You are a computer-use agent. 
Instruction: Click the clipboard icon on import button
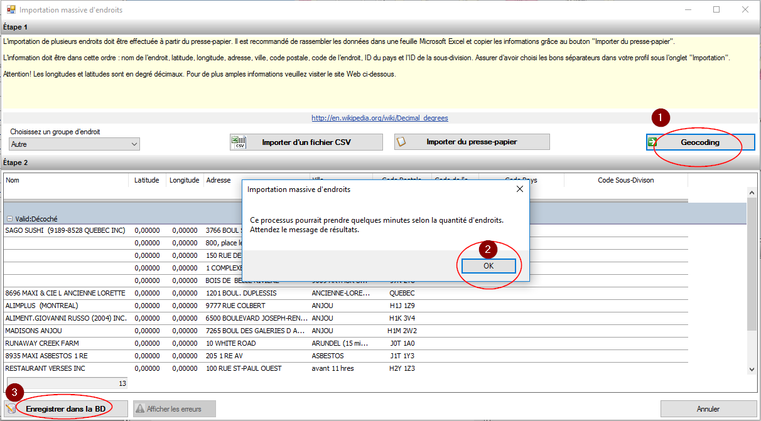(401, 142)
